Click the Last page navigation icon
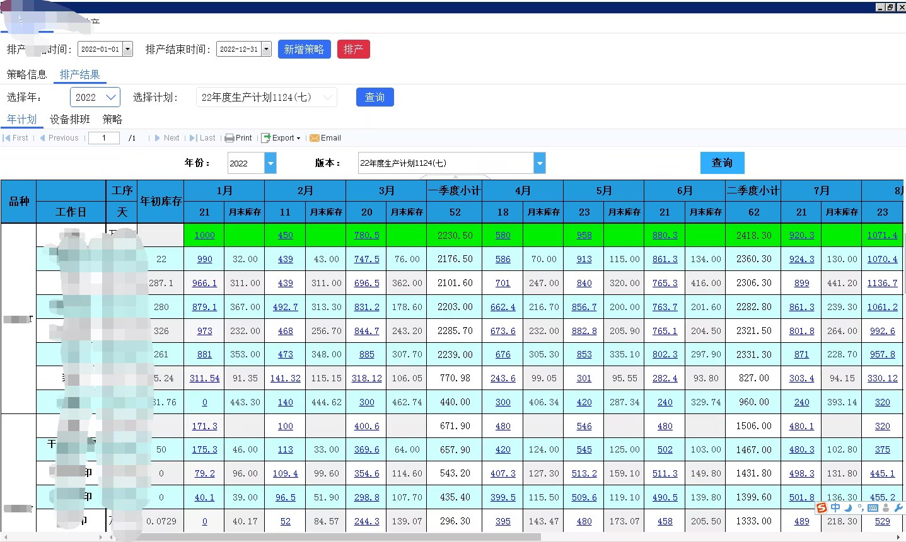 (x=194, y=138)
